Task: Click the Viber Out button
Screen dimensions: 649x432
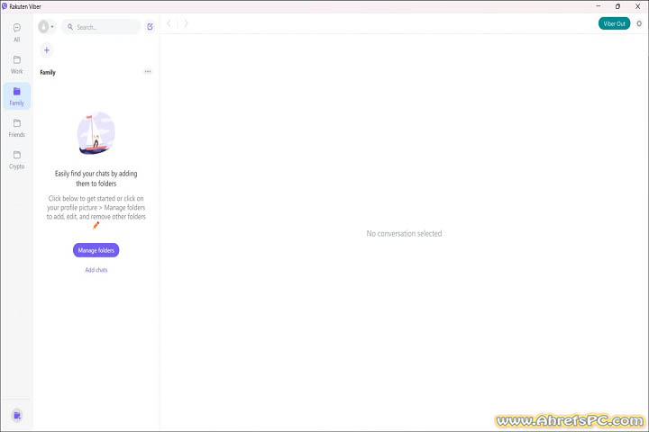Action: point(614,23)
